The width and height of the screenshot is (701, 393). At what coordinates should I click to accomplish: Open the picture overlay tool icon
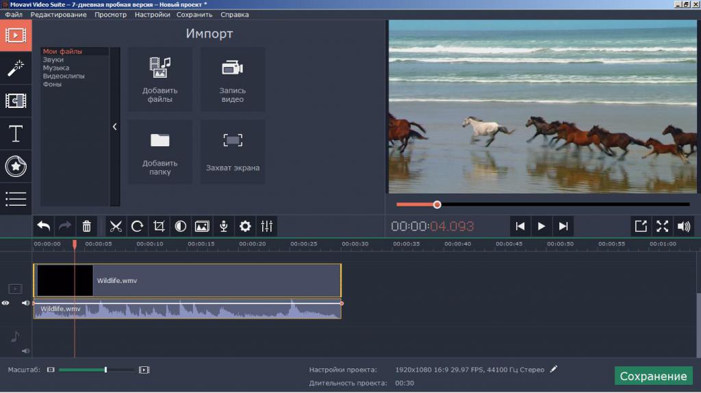(202, 226)
